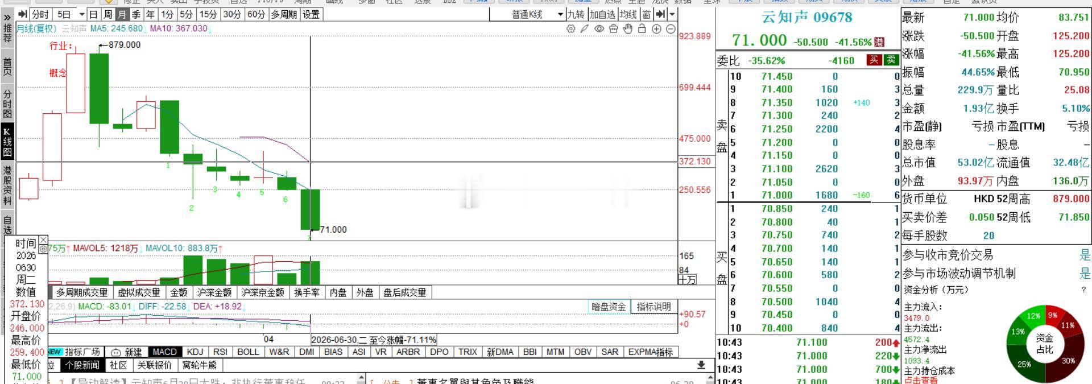Select the drawing pen tool icon
This screenshot has width=1092, height=384.
coord(585,29)
